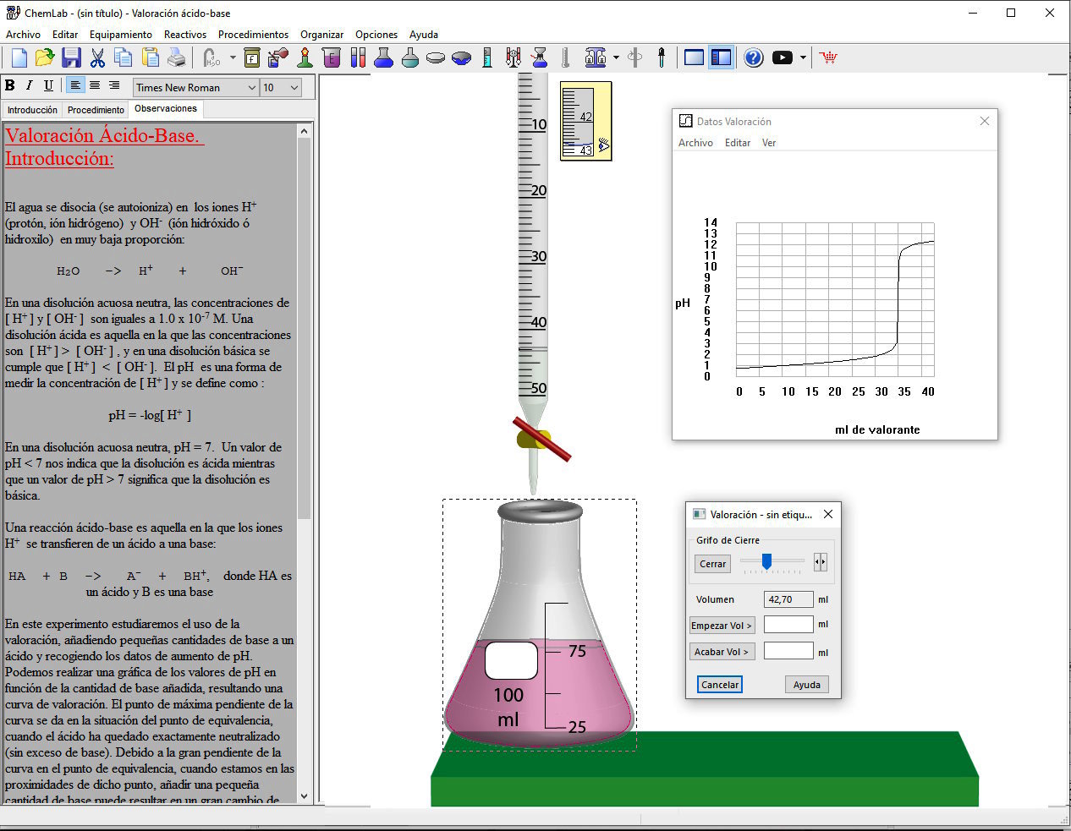The width and height of the screenshot is (1071, 831).
Task: Add test tubes from the toolbar
Action: [x=358, y=57]
